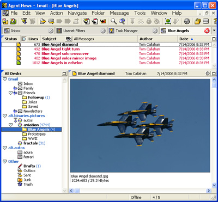The width and height of the screenshot is (218, 202).
Task: Open the fractals newsgroup
Action: click(32, 143)
